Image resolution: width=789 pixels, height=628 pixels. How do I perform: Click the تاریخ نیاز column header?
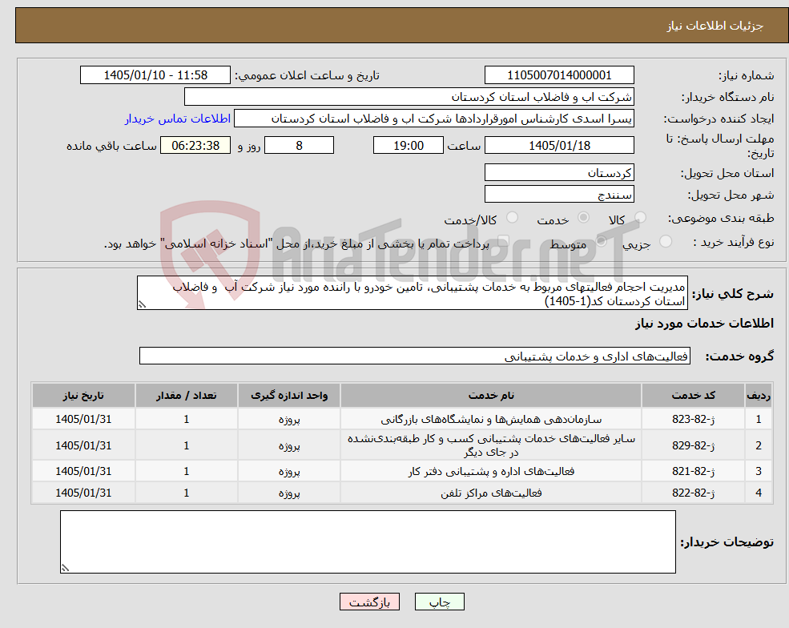[83, 396]
